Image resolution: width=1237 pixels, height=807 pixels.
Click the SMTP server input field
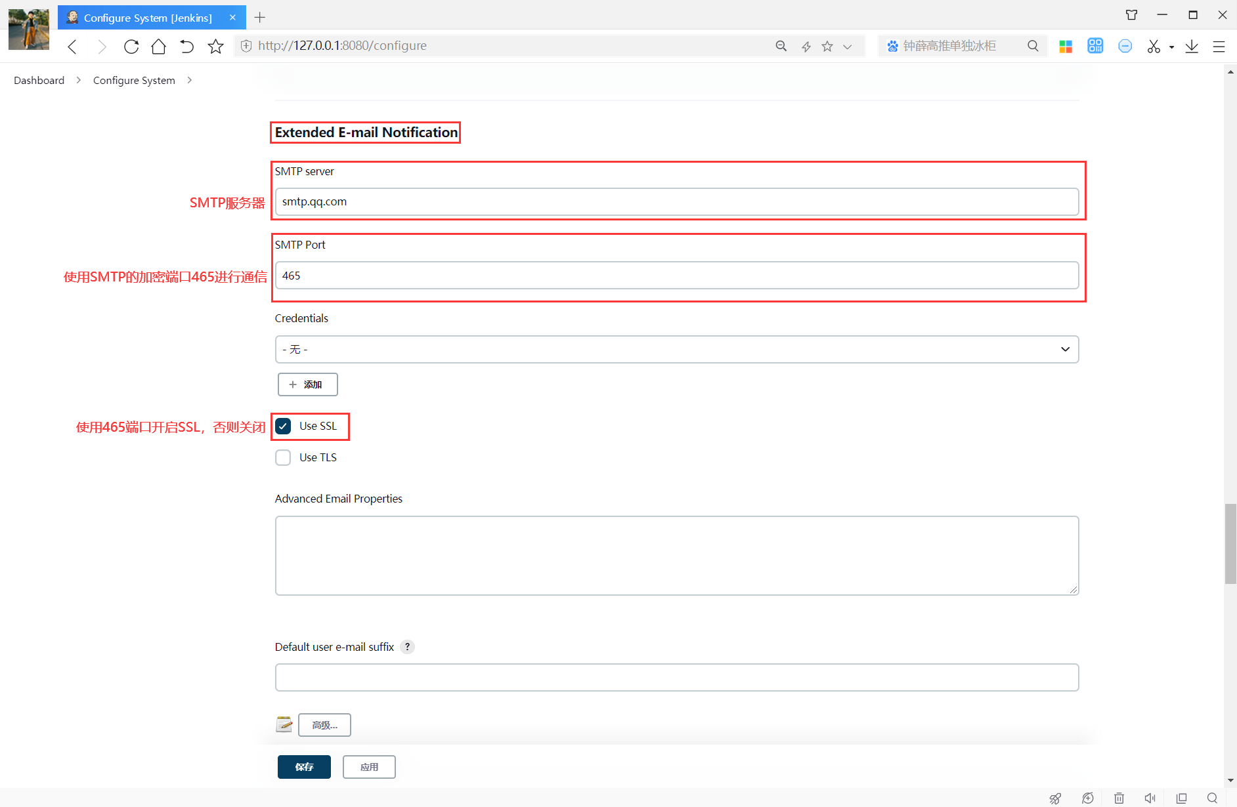point(676,201)
